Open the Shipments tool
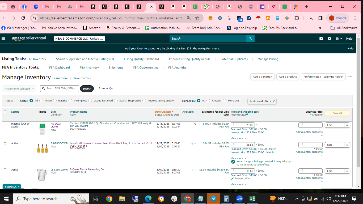Viewport: 363px width, 204px height. coord(116,67)
